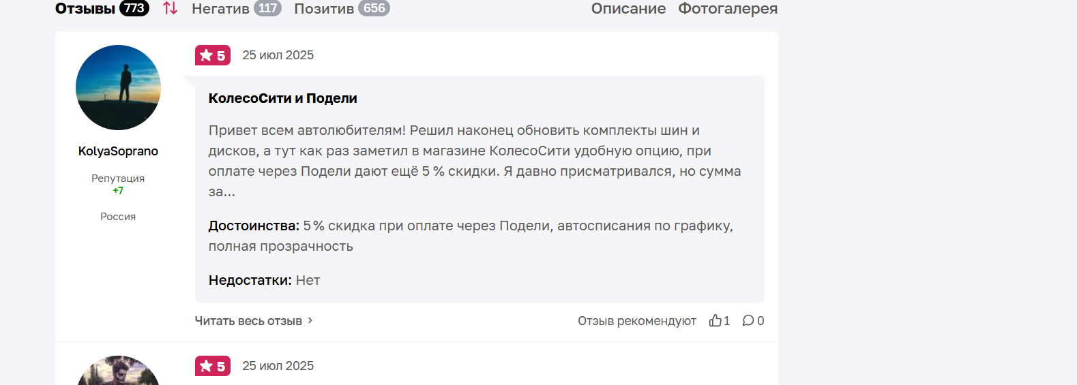Switch to the Негатив tab

pyautogui.click(x=220, y=8)
